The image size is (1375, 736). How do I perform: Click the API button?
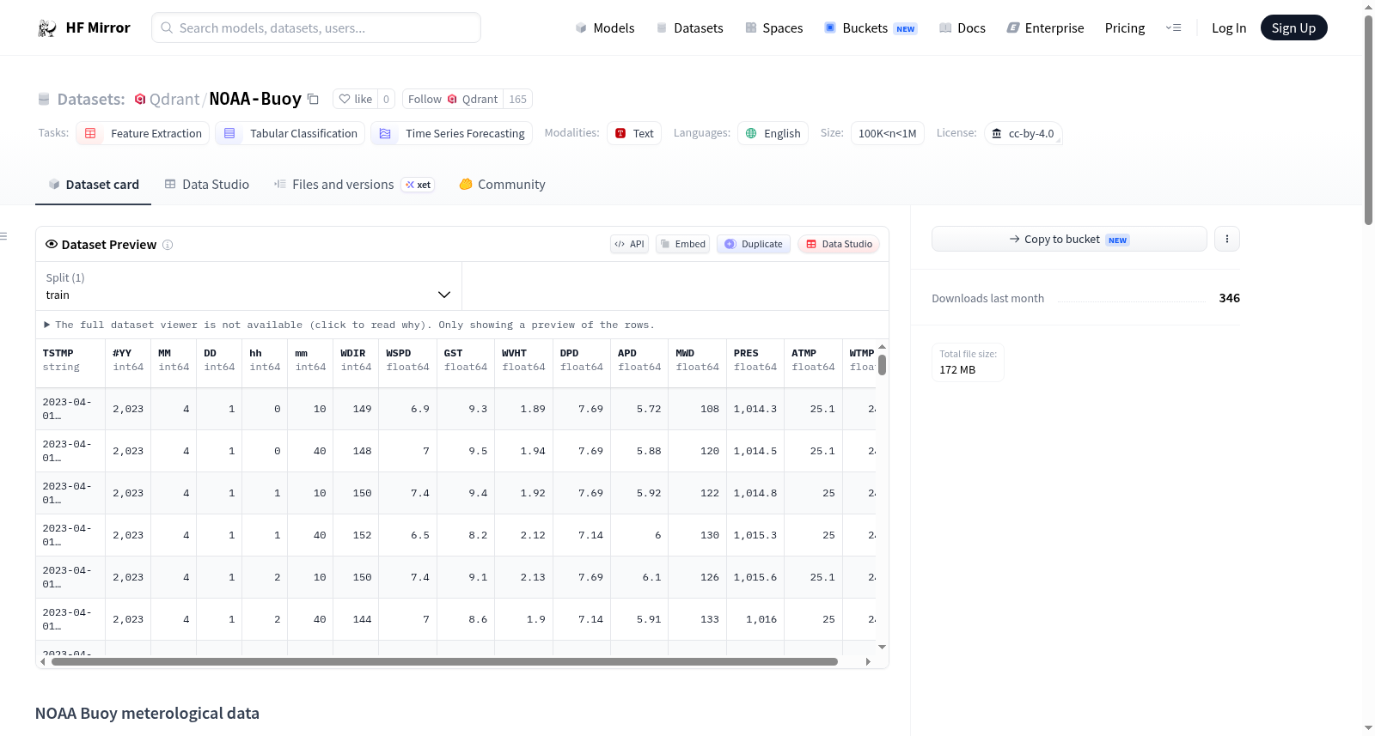629,244
